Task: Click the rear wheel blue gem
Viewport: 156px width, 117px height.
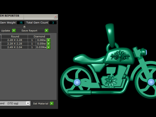Action: (77, 82)
